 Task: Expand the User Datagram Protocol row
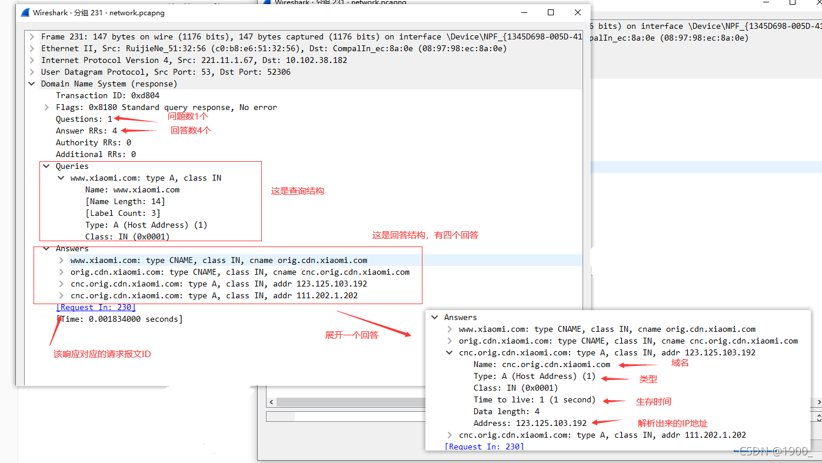[32, 72]
